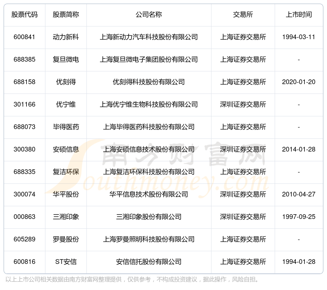Click listing date 1997-09-25
The height and width of the screenshot is (290, 327).
tap(299, 217)
